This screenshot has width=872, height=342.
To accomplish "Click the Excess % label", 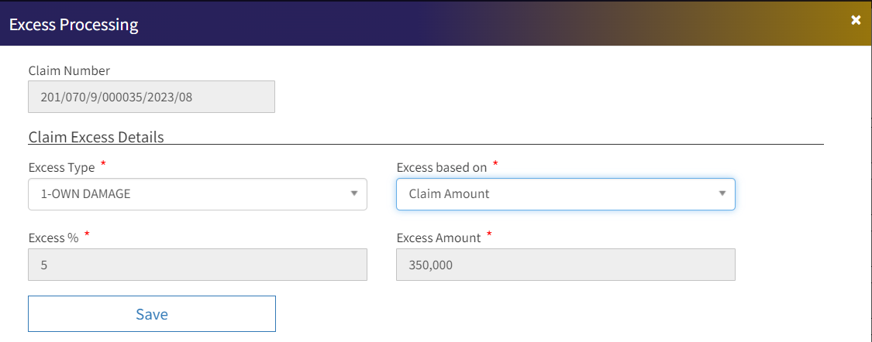I will click(53, 238).
